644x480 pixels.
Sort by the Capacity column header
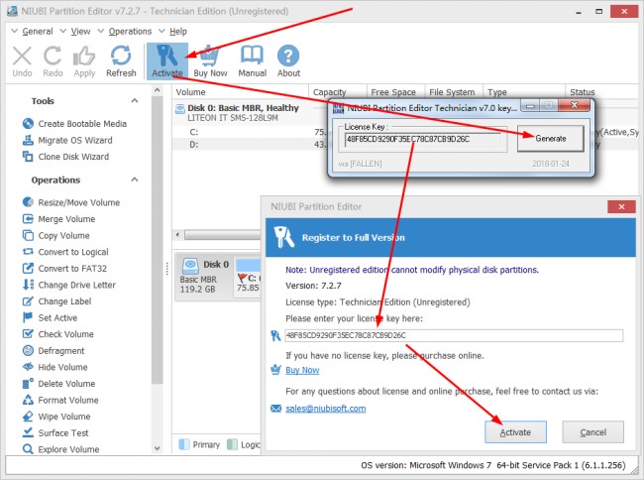pos(338,92)
